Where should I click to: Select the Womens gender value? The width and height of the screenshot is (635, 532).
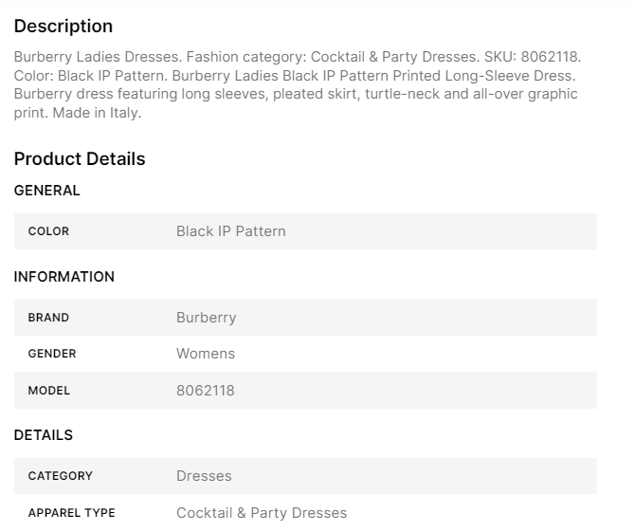205,354
